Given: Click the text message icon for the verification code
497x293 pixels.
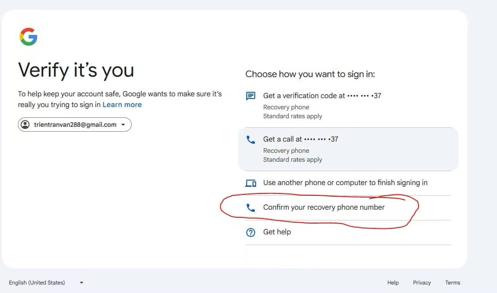Looking at the screenshot, I should (250, 96).
